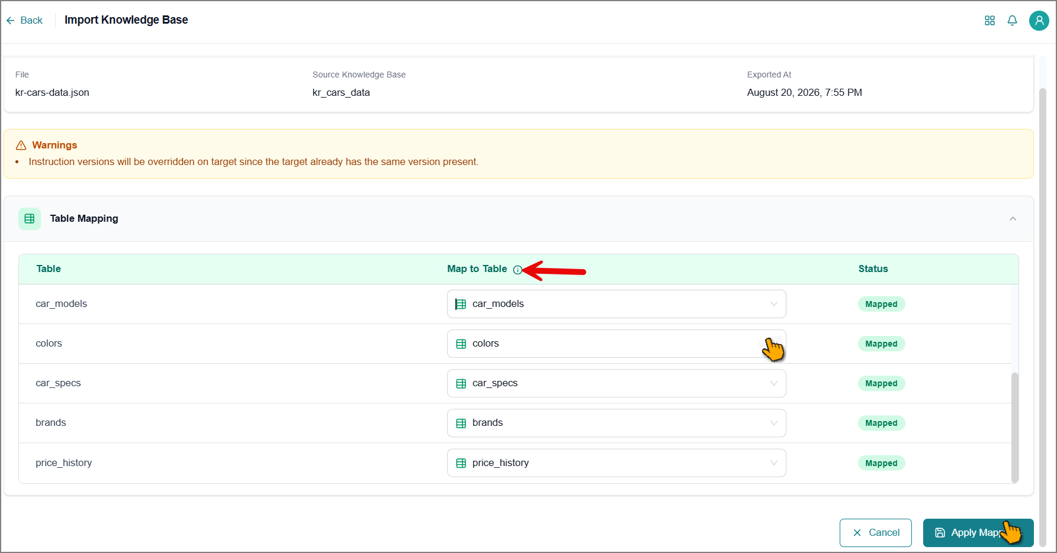
Task: Click Apply Mapping button
Action: pos(978,533)
